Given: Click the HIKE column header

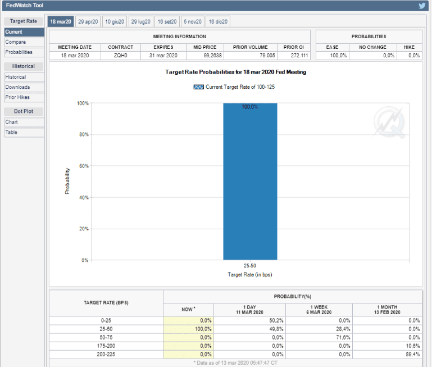Looking at the screenshot, I should click(409, 47).
